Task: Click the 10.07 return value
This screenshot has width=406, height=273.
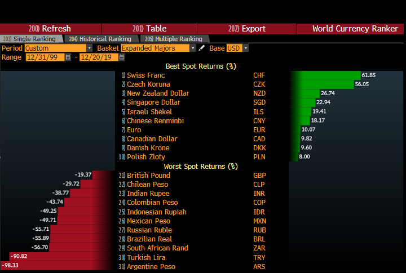Action: (x=308, y=129)
